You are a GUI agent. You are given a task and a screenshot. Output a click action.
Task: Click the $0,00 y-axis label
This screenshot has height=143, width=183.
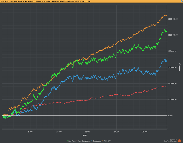click(170, 116)
